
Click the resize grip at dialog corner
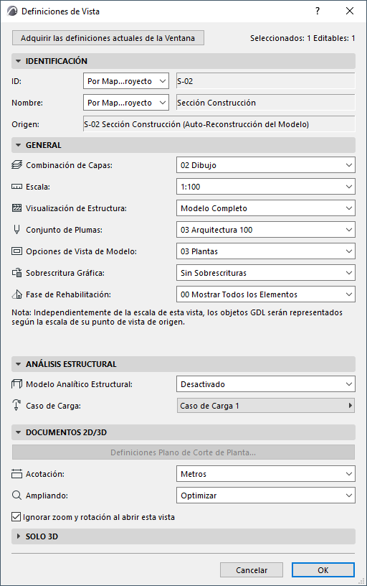(361, 581)
